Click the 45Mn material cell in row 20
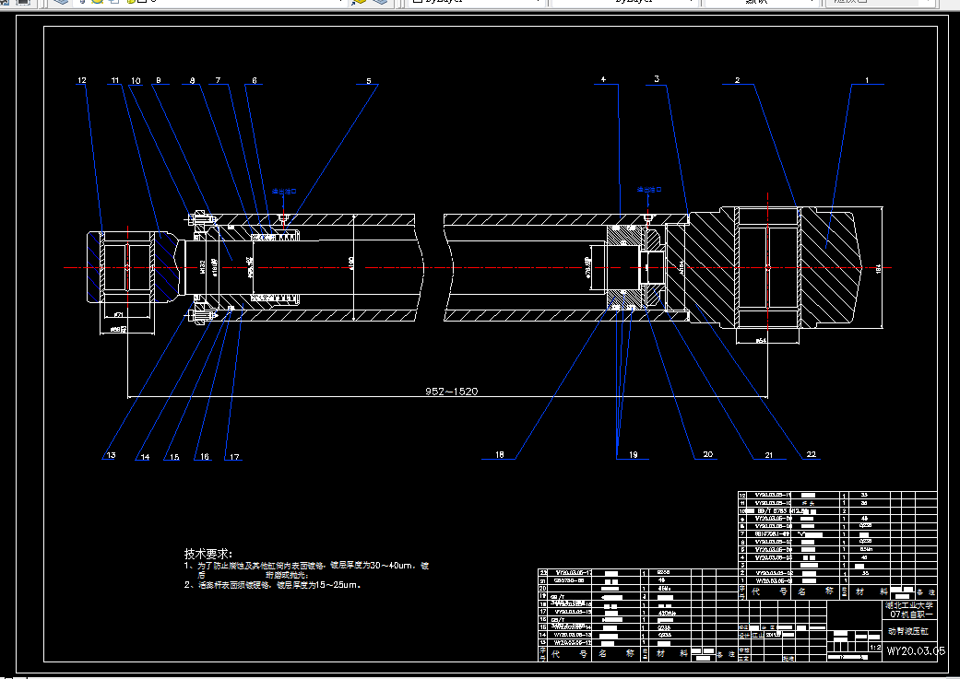This screenshot has width=960, height=679. point(663,589)
